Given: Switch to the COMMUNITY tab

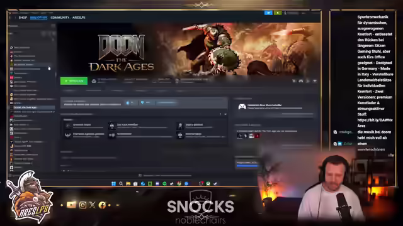Looking at the screenshot, I should click(x=60, y=18).
